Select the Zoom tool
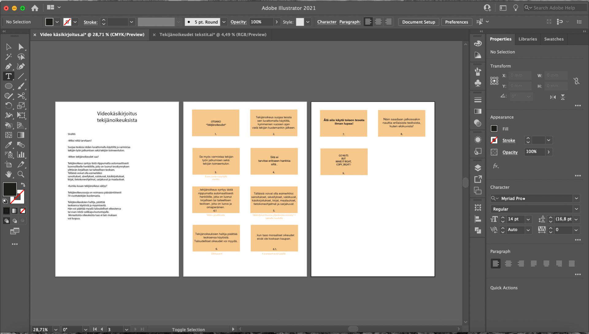The height and width of the screenshot is (334, 589). pos(21,174)
